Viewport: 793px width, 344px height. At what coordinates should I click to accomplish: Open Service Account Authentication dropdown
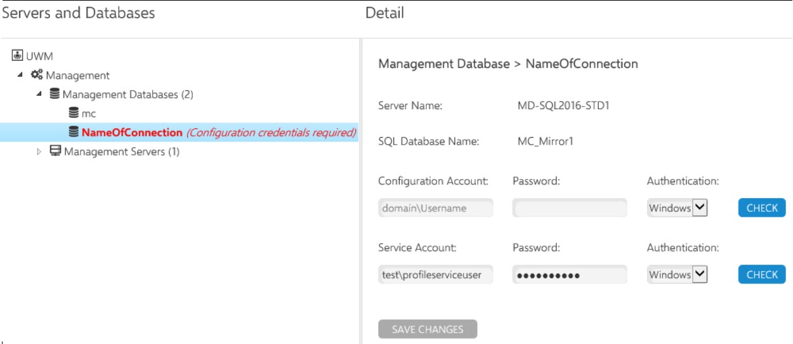click(678, 275)
